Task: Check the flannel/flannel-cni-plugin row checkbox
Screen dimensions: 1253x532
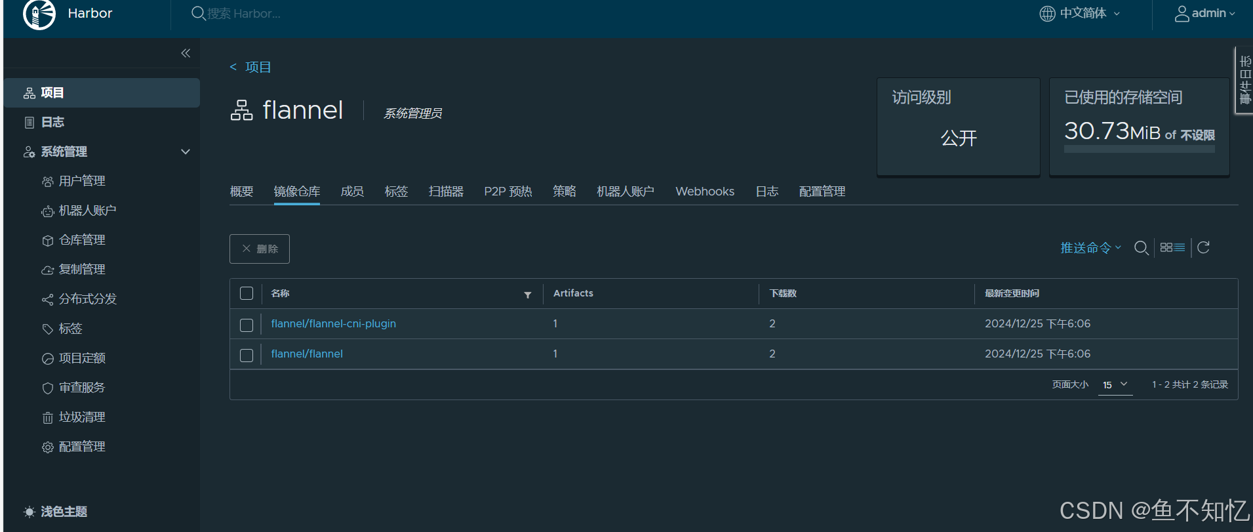Action: pos(247,325)
